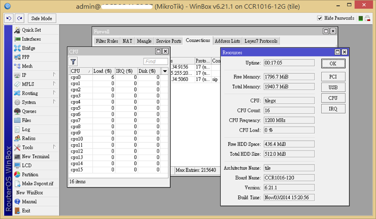Open the PPP sidebar icon

pyautogui.click(x=17, y=57)
